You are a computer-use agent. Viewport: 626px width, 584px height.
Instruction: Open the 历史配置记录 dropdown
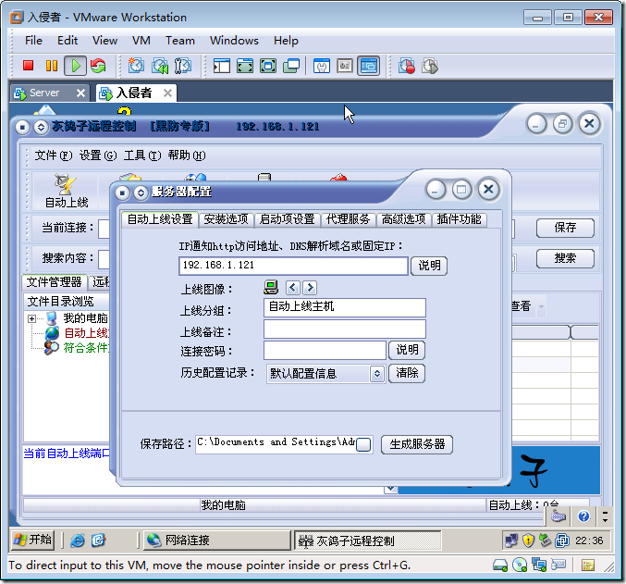(377, 374)
